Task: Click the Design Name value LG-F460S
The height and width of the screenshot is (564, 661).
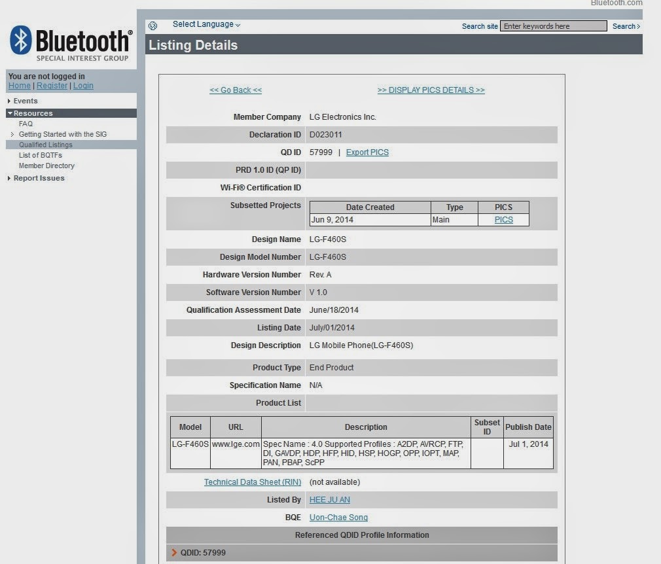Action: click(x=327, y=239)
